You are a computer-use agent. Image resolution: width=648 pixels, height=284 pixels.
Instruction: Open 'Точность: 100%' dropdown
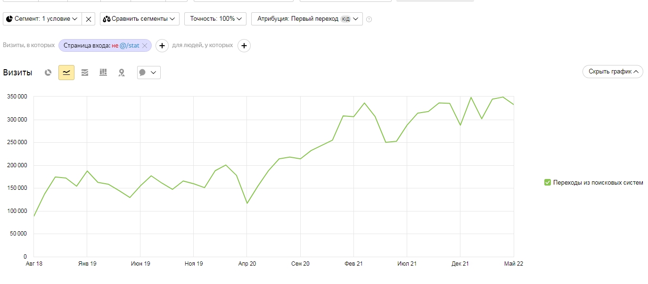pyautogui.click(x=215, y=19)
